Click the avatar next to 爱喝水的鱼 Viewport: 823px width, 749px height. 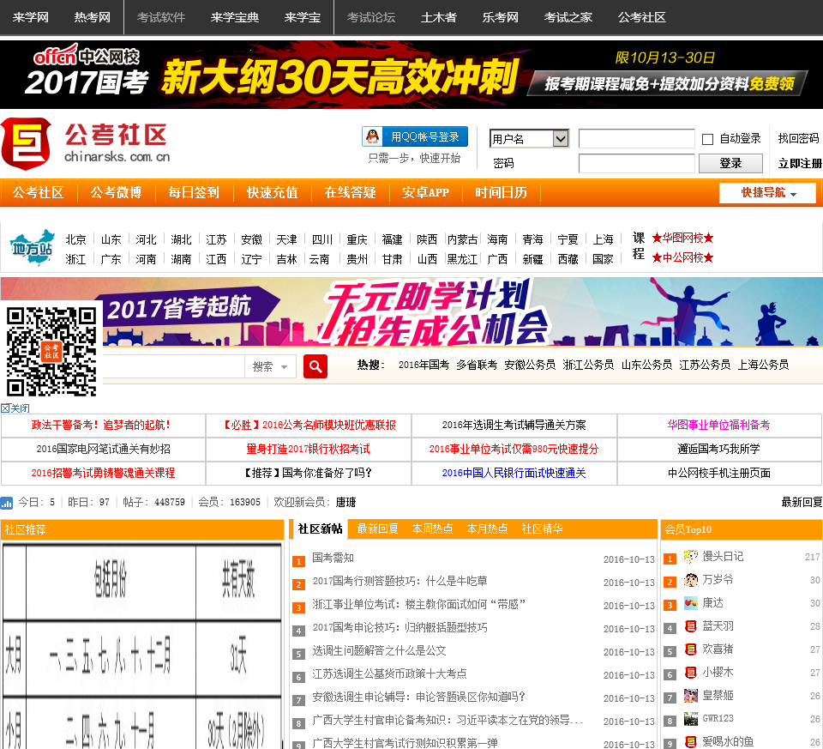pos(691,741)
